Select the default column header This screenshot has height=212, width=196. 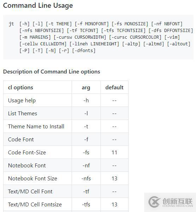tap(115, 88)
